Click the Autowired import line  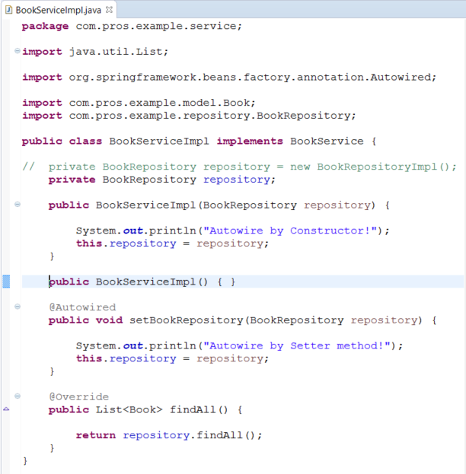pyautogui.click(x=229, y=78)
